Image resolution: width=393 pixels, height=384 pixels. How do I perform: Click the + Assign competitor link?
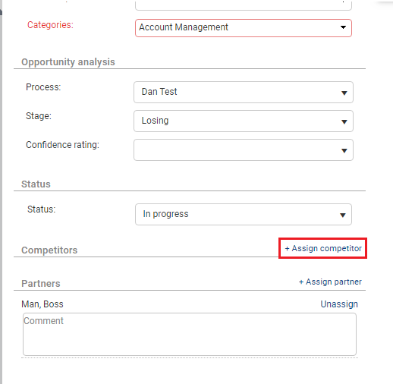click(x=323, y=248)
